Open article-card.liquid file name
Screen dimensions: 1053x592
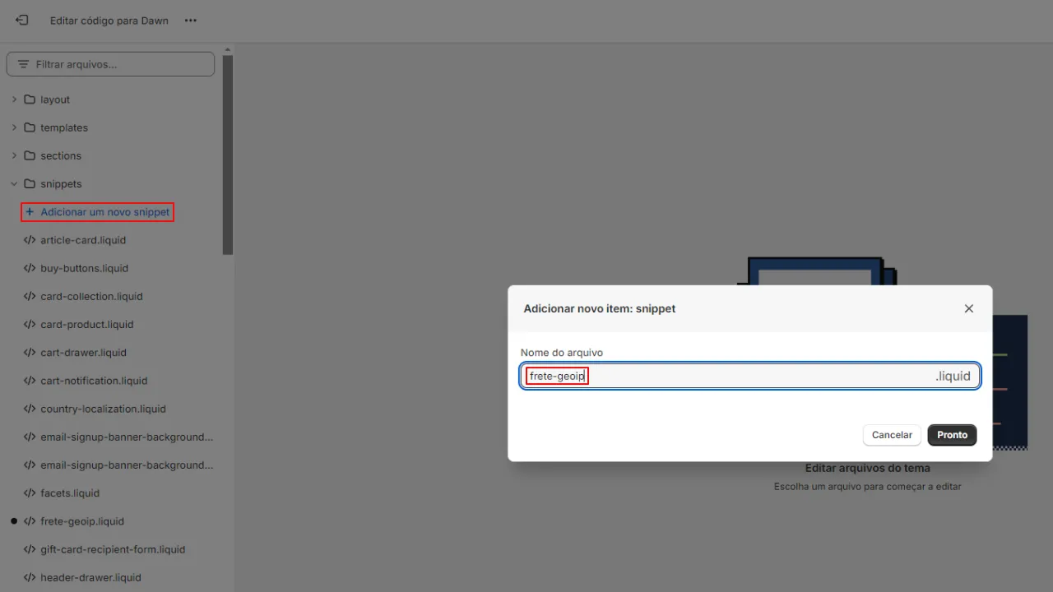pyautogui.click(x=83, y=240)
